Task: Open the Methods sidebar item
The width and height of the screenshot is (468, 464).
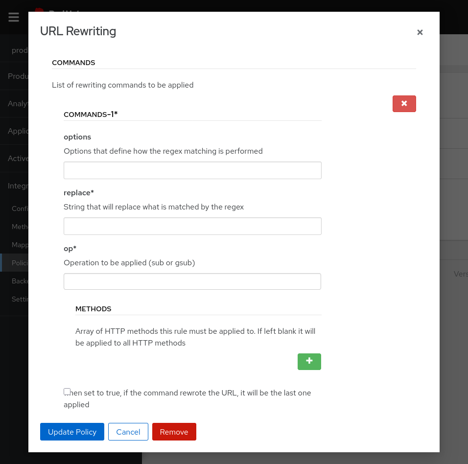Action: tap(20, 227)
